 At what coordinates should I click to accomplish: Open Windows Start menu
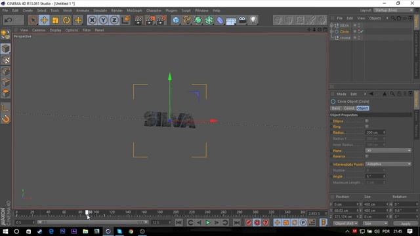tap(5, 231)
